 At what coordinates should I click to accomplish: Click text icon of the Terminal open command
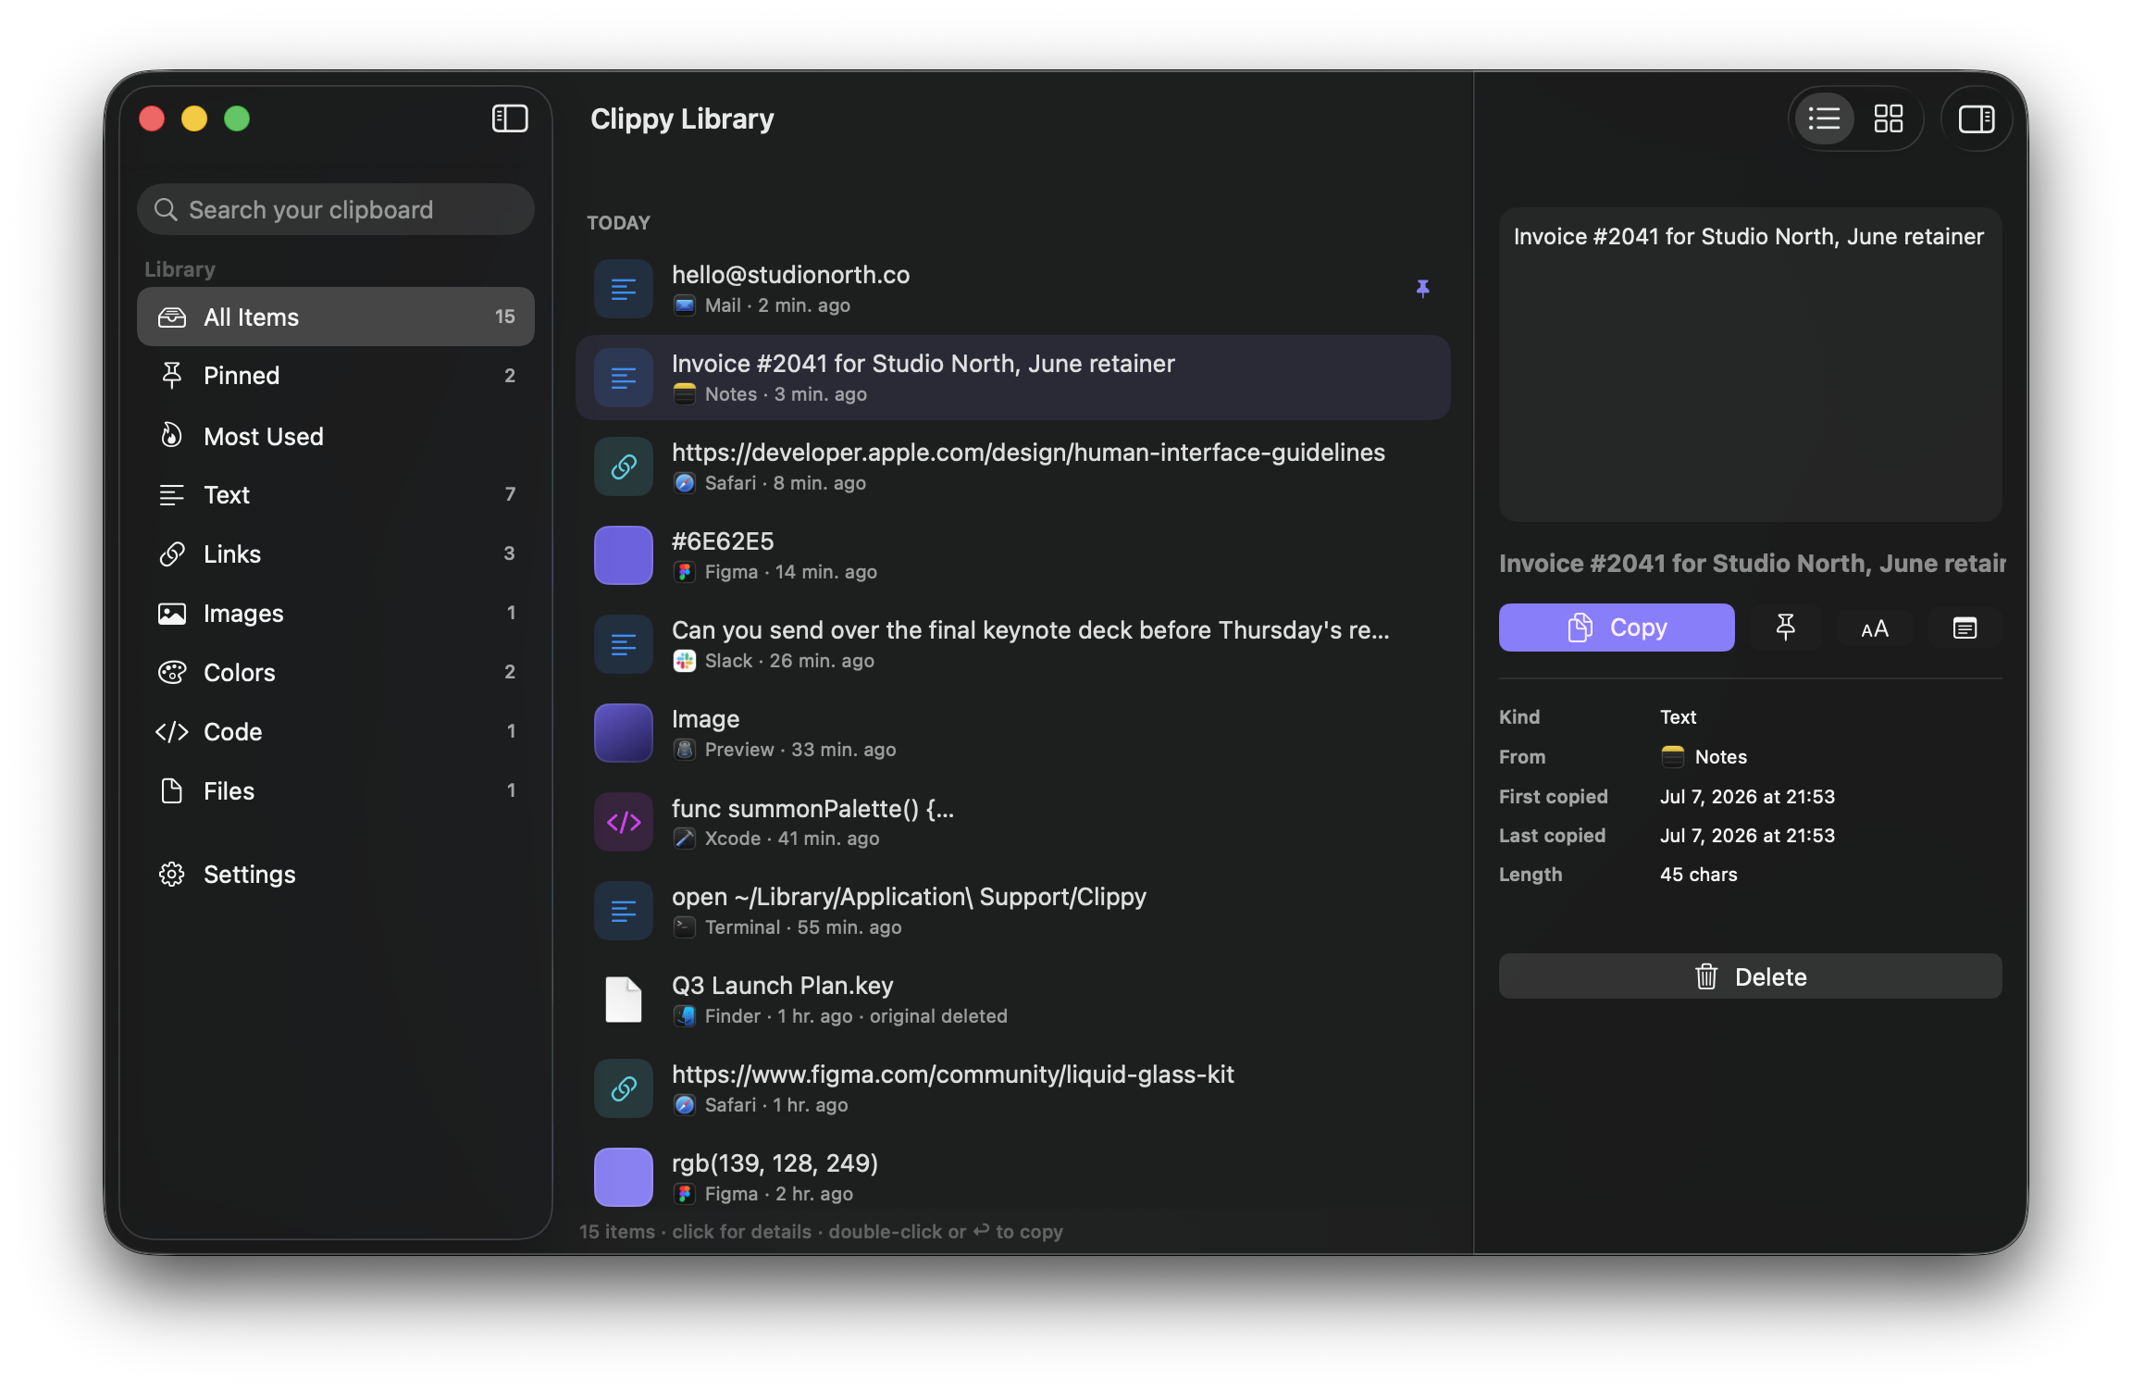[x=624, y=911]
